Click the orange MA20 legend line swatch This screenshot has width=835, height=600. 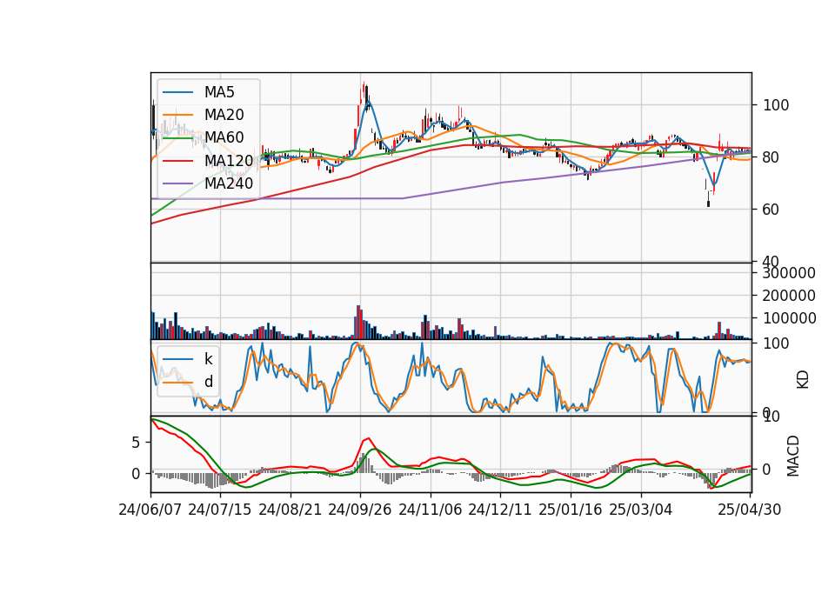177,115
